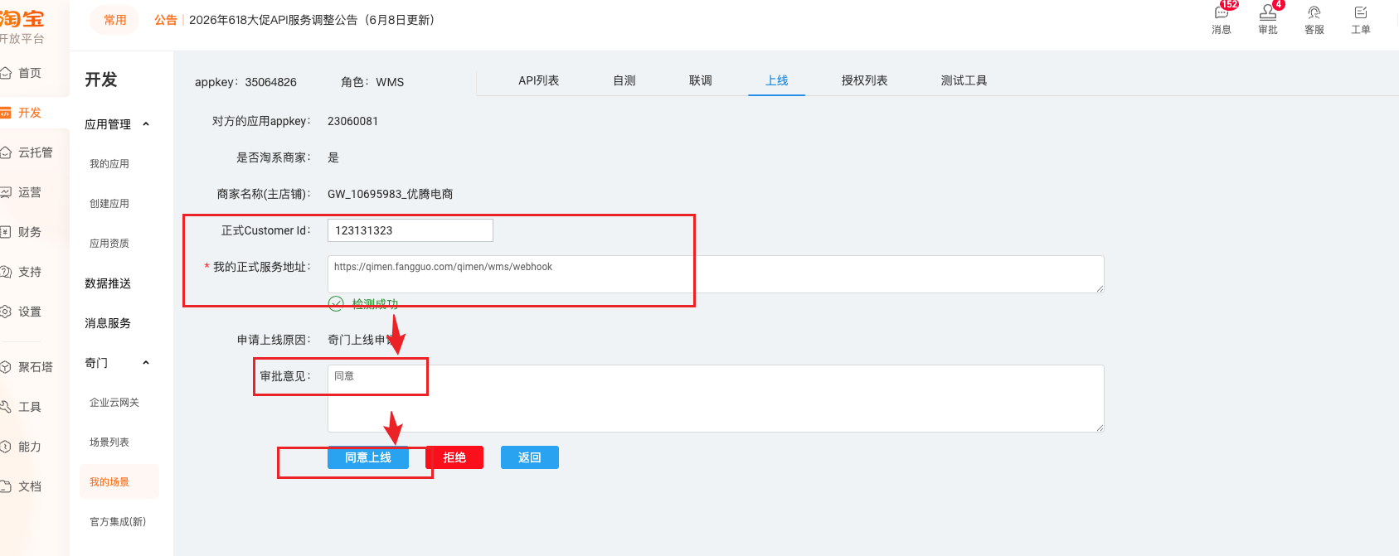Click the 同意上线 button
Screen dimensions: 1399x556
368,457
